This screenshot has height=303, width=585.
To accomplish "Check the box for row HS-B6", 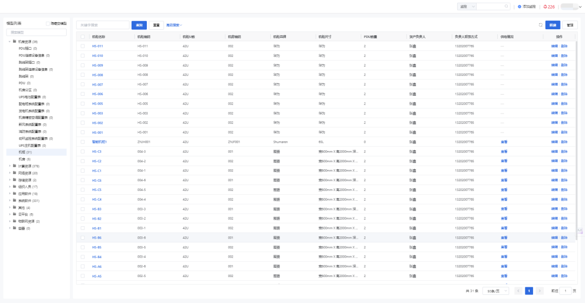I will (x=82, y=238).
